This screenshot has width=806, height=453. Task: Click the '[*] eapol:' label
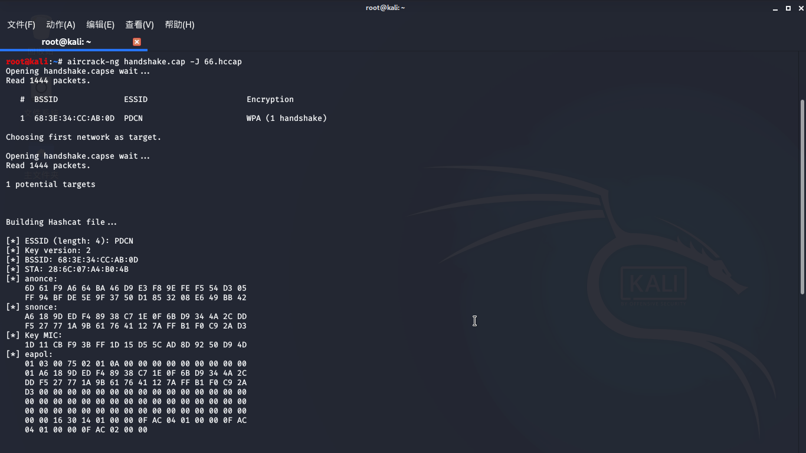click(30, 354)
